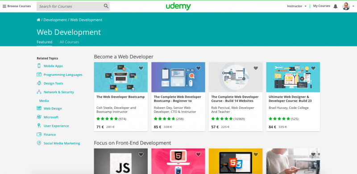Open the Mobile Apps topic link
The image size is (357, 174).
tap(53, 66)
